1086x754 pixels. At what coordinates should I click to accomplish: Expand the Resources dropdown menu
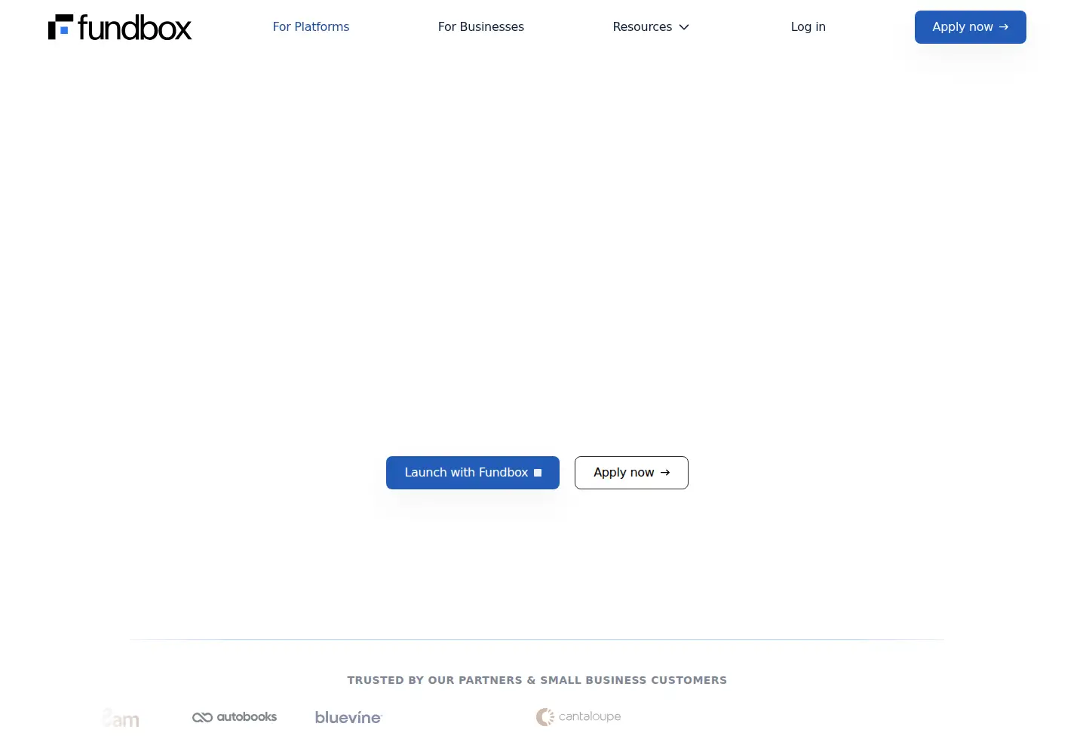coord(651,26)
